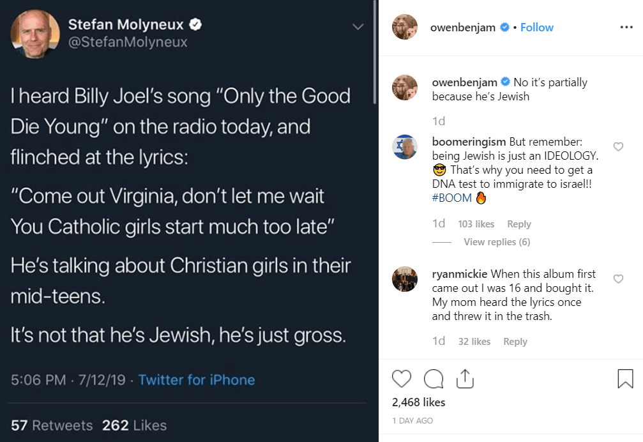Viewport: 643px width, 442px height.
Task: Share the post with the upload arrow icon
Action: pyautogui.click(x=465, y=379)
